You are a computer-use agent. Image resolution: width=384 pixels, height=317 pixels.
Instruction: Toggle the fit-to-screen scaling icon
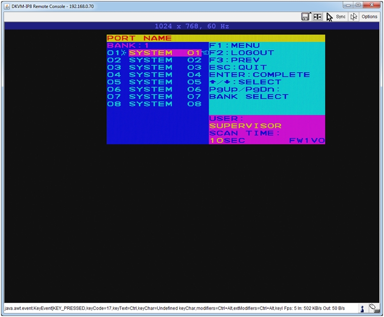[x=317, y=17]
